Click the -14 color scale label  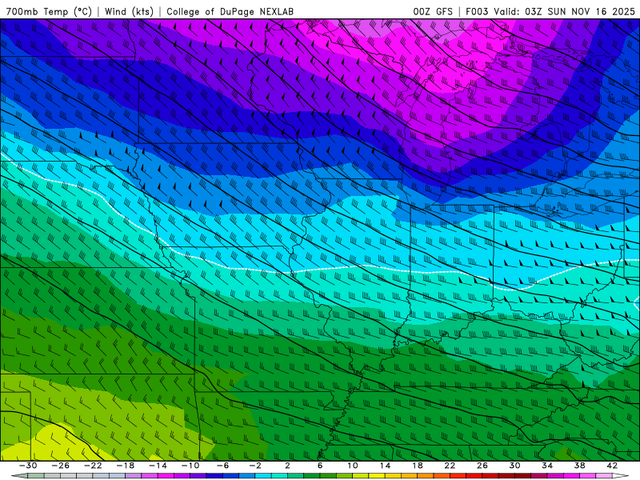pyautogui.click(x=158, y=466)
